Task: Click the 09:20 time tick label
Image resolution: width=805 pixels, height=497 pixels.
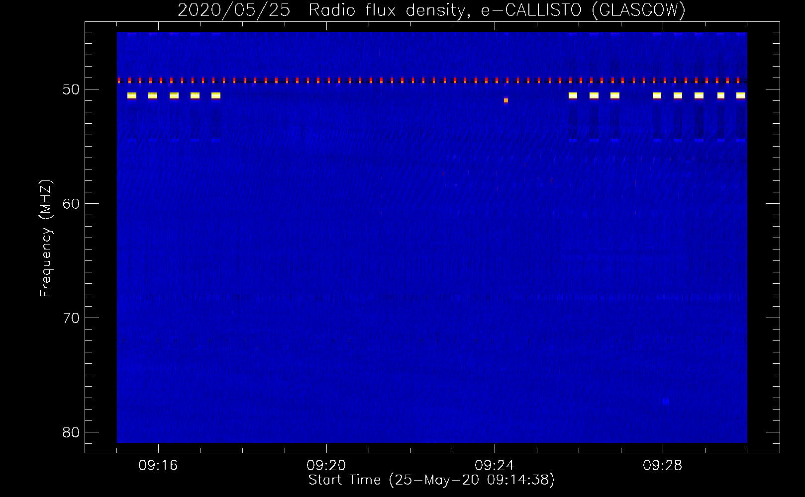Action: (x=326, y=466)
